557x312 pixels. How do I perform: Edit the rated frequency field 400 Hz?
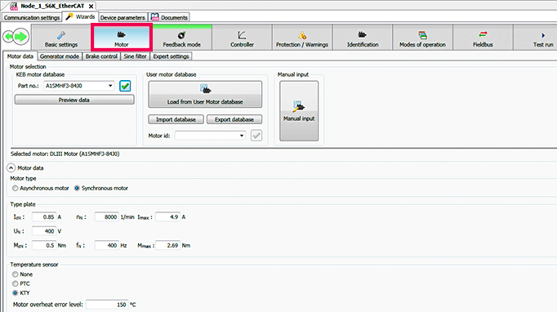pos(106,245)
